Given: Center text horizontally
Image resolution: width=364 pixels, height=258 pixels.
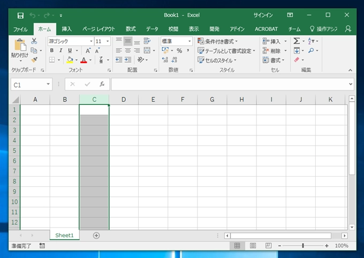Looking at the screenshot, I should point(128,50).
